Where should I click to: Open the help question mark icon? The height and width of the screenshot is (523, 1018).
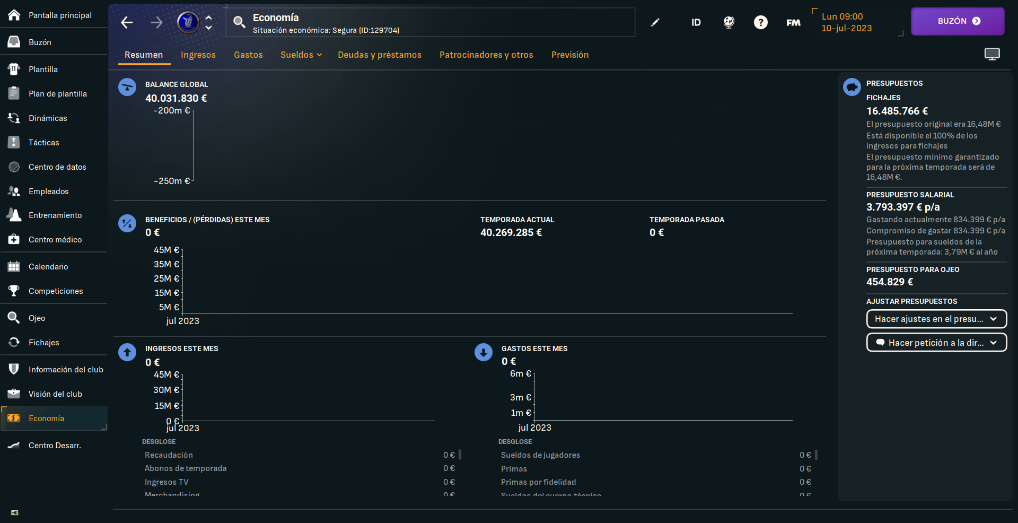click(761, 22)
